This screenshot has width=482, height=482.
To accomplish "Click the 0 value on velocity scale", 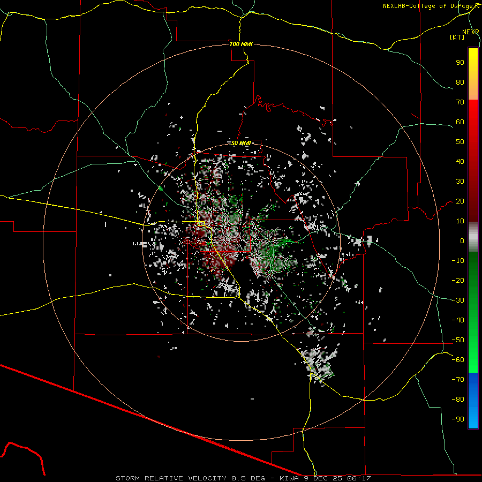I will (462, 240).
